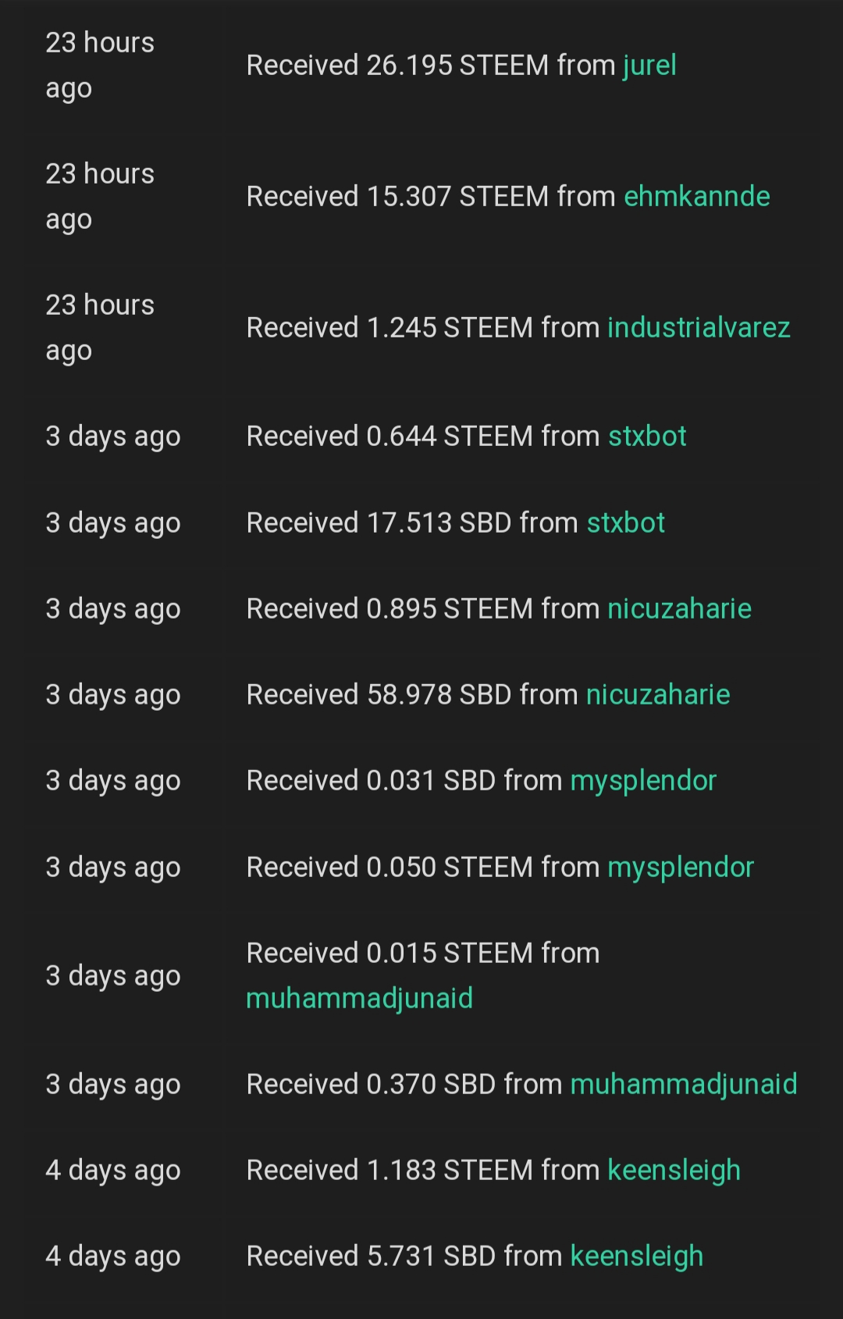Click the '23 hours ago' timestamp beside jurel

click(x=100, y=66)
